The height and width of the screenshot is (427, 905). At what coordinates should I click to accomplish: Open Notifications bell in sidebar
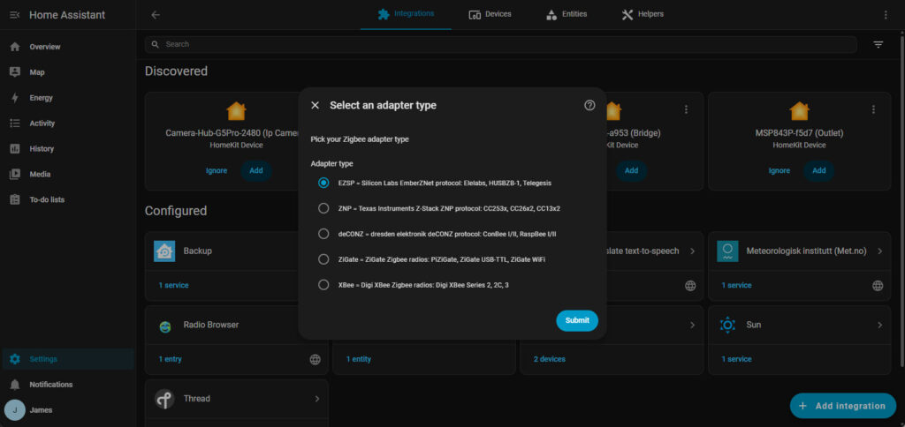click(x=50, y=385)
